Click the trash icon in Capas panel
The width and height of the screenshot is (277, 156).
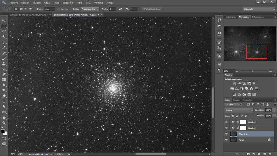coord(270,153)
